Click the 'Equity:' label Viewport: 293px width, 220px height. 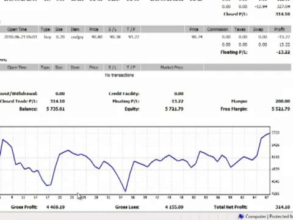pos(132,109)
